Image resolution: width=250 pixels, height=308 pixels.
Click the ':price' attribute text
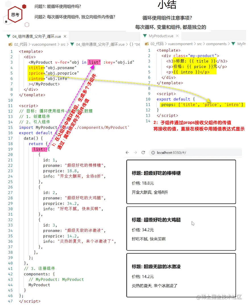[x=36, y=73]
